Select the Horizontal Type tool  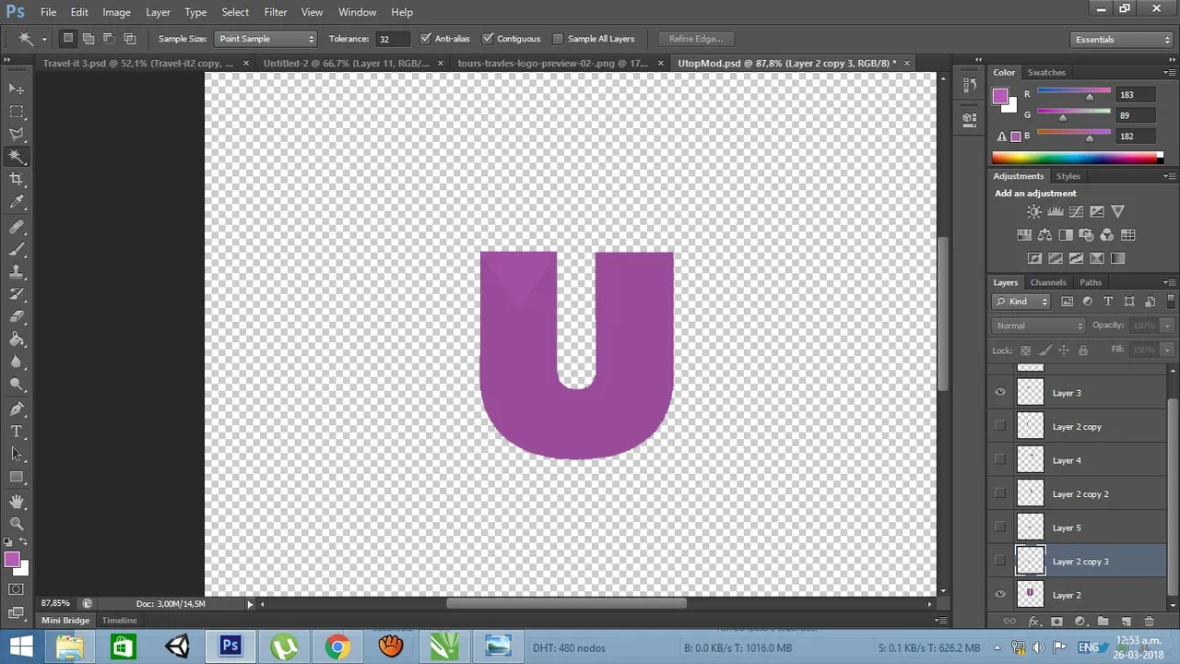(17, 432)
